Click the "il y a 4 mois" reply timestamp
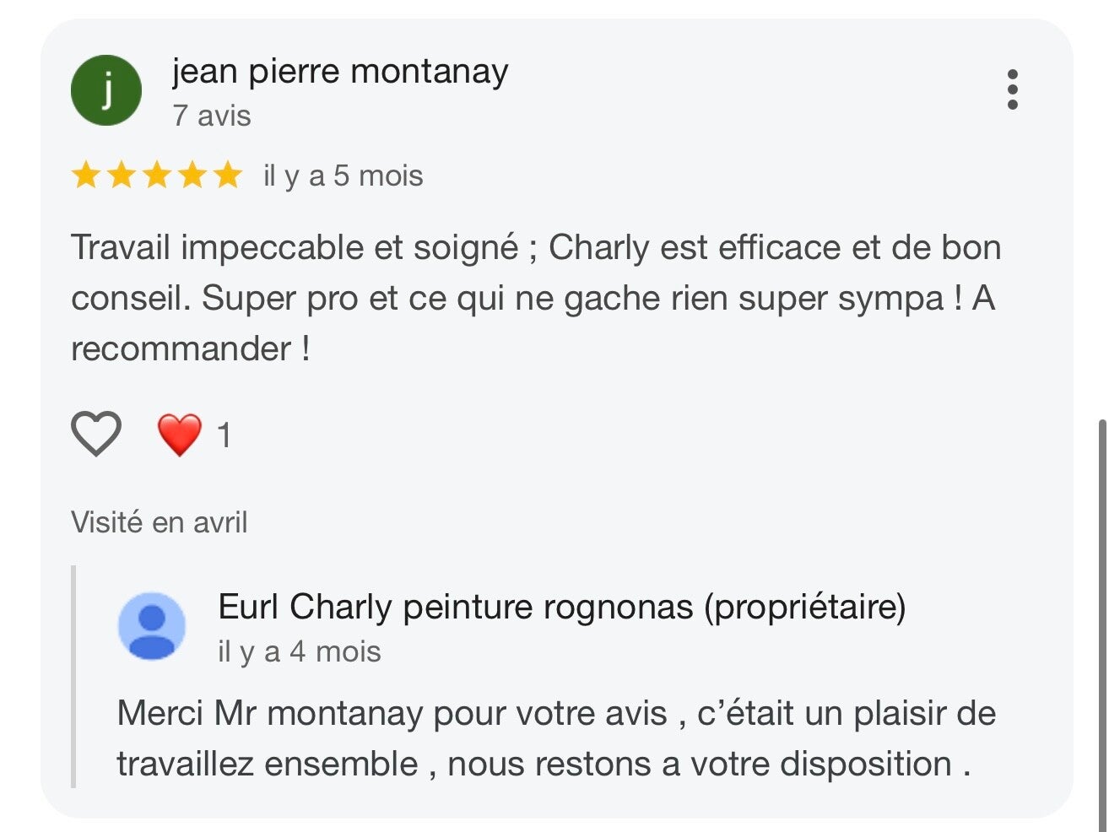 [300, 651]
